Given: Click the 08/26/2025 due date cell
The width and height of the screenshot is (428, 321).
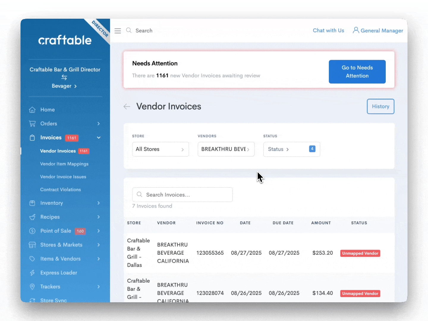Looking at the screenshot, I should point(284,293).
